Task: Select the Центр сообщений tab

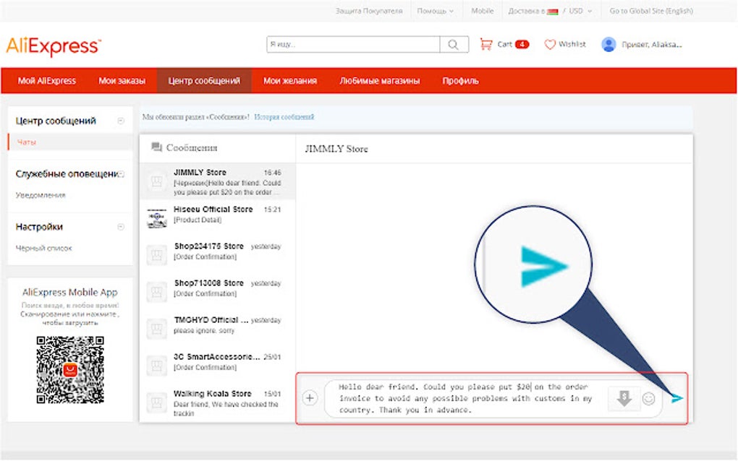Action: (x=204, y=81)
